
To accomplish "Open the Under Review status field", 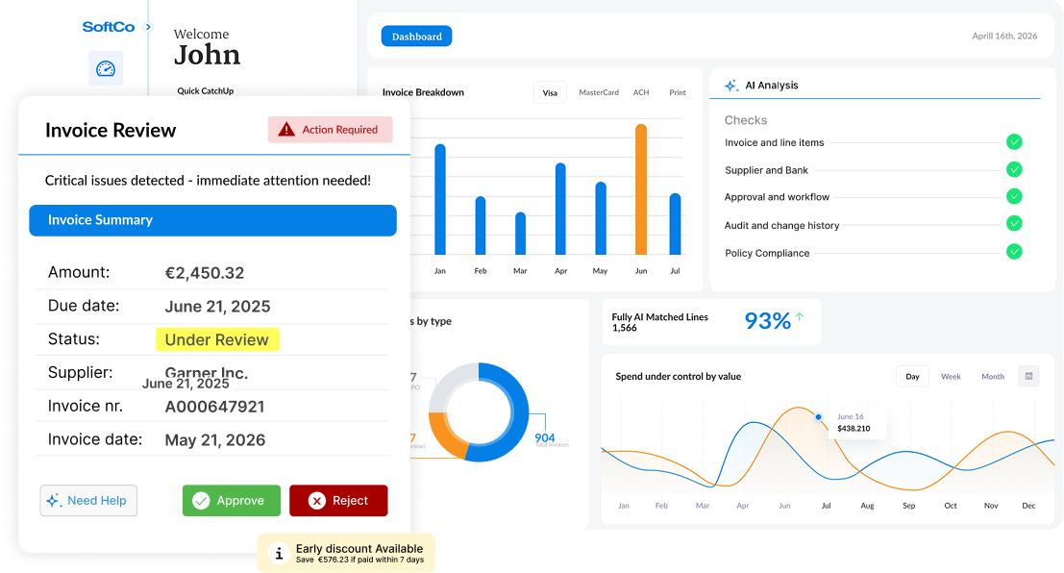I will 217,339.
